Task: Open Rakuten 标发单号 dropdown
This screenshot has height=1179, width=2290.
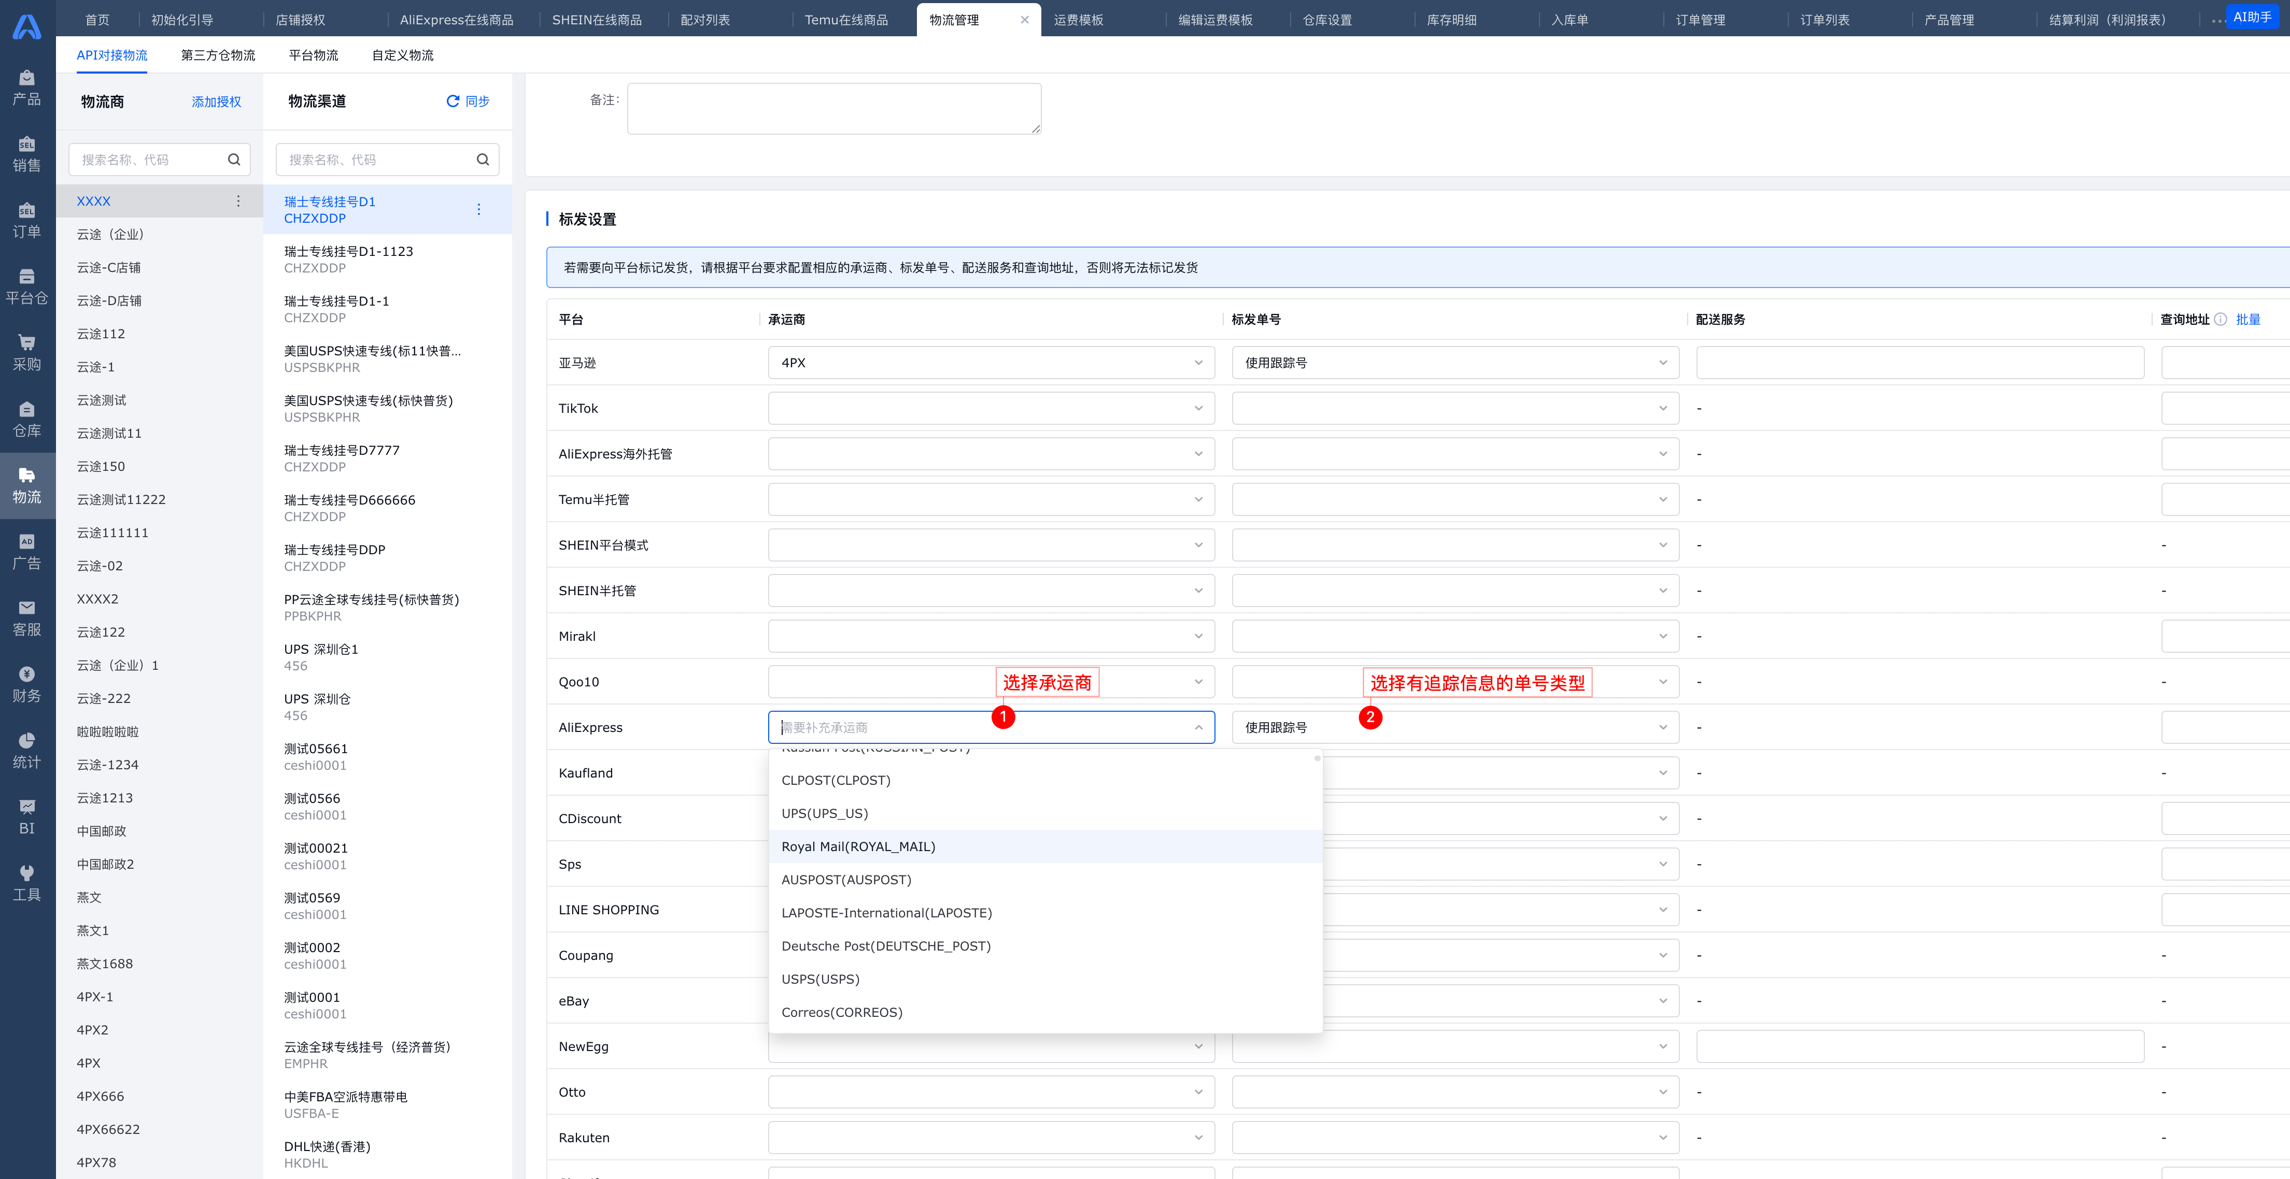Action: point(1455,1138)
